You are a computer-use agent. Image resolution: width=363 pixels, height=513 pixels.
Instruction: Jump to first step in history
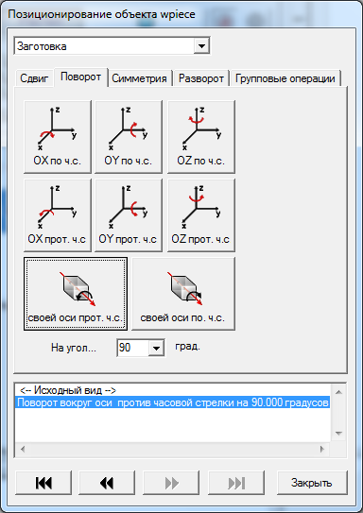(x=43, y=483)
